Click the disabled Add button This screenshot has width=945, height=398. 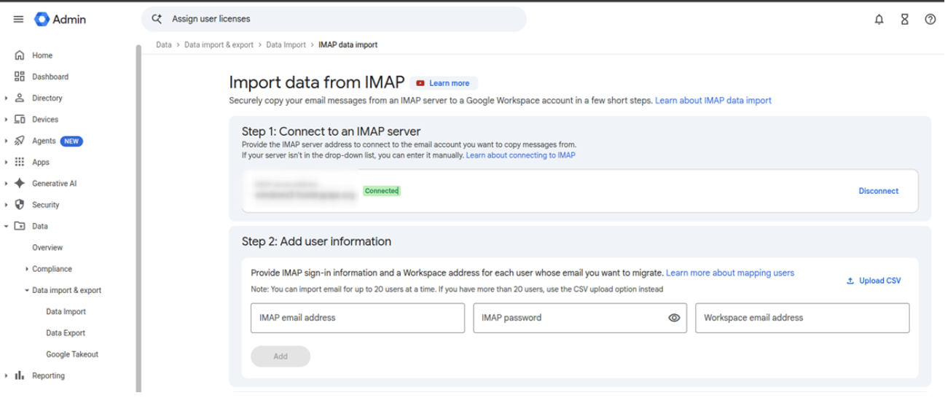tap(281, 356)
